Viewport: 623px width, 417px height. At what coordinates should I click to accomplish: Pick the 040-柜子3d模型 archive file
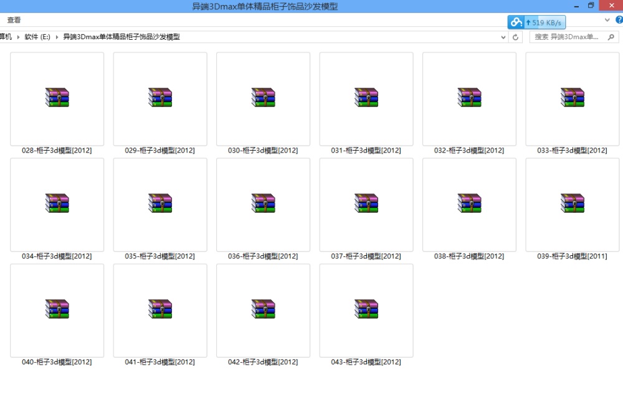(57, 310)
